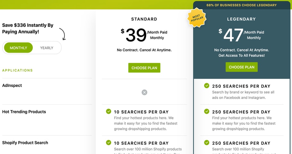The image size is (292, 154).
Task: Switch billing to Yearly
Action: tap(47, 48)
